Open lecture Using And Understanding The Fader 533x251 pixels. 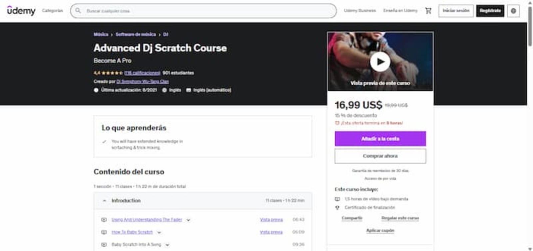pyautogui.click(x=147, y=220)
